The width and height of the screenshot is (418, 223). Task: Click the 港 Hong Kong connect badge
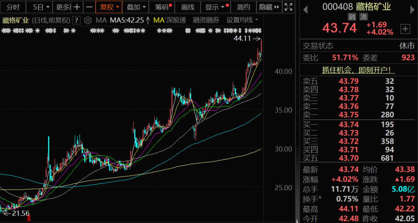tap(363, 17)
